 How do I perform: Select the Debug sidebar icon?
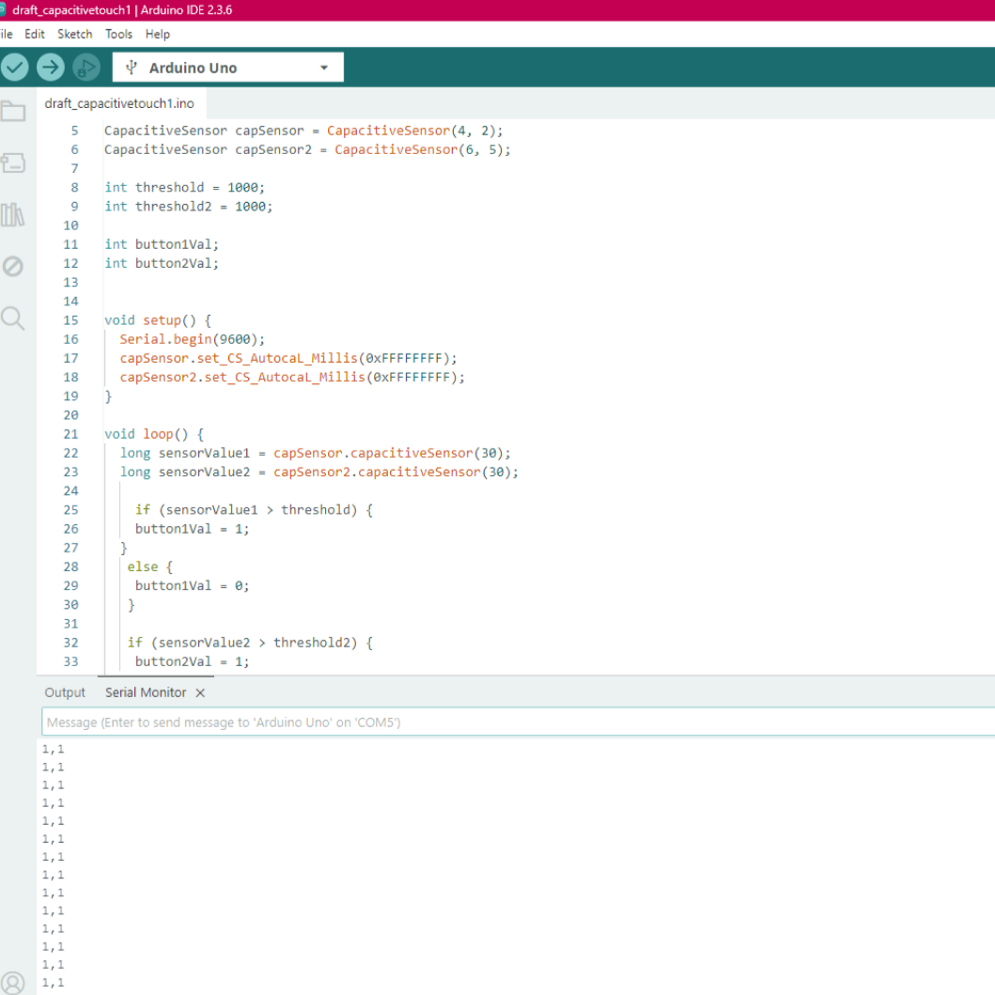13,267
